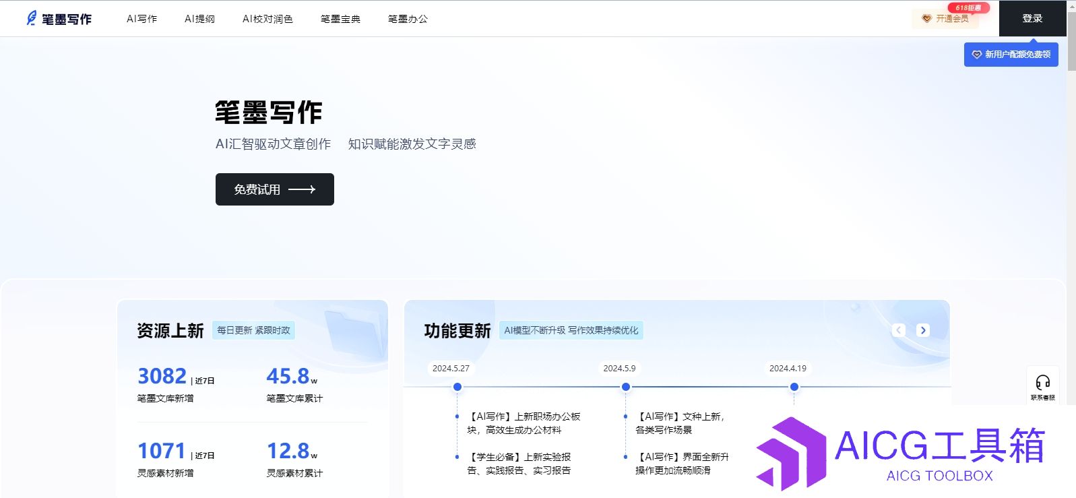Open the AI提纲 menu item

coord(199,19)
